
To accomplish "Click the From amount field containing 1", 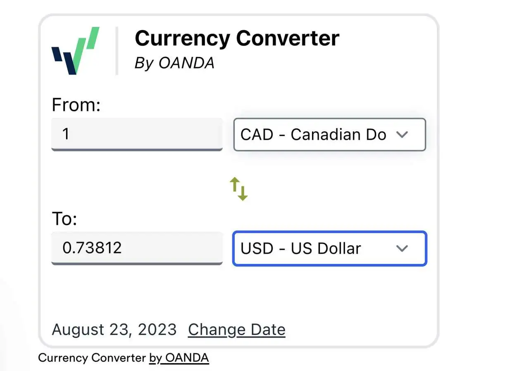I will coord(137,134).
